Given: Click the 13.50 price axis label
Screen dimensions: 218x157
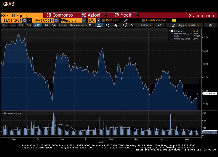Looking at the screenshot, I should click(206, 37).
